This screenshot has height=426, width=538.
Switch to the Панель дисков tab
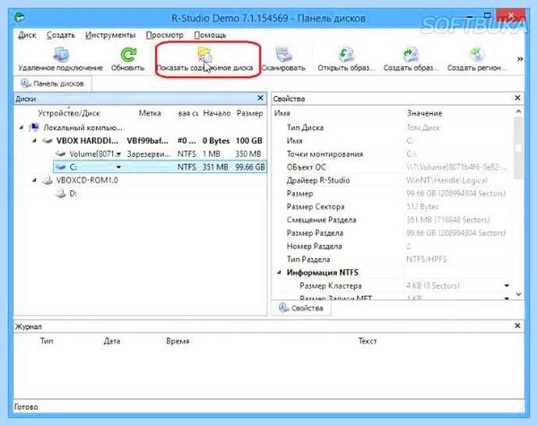click(53, 83)
